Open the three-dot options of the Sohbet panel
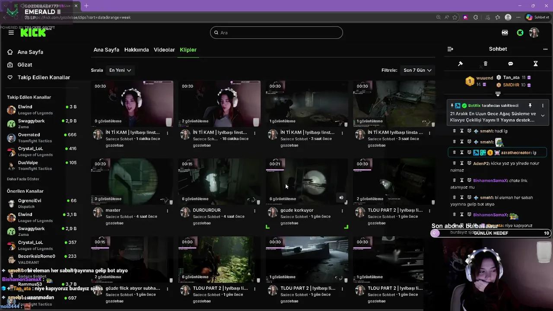 546,49
